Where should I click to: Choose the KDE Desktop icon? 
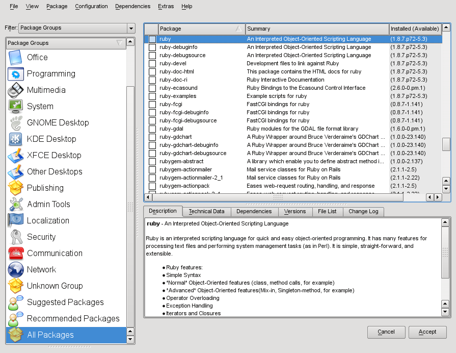[x=16, y=139]
